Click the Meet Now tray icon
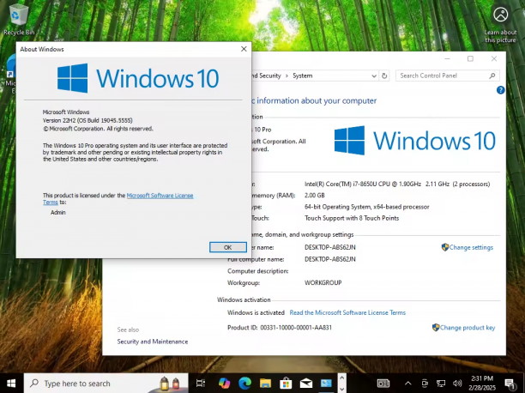Viewport: 525px width, 393px height. tap(425, 384)
